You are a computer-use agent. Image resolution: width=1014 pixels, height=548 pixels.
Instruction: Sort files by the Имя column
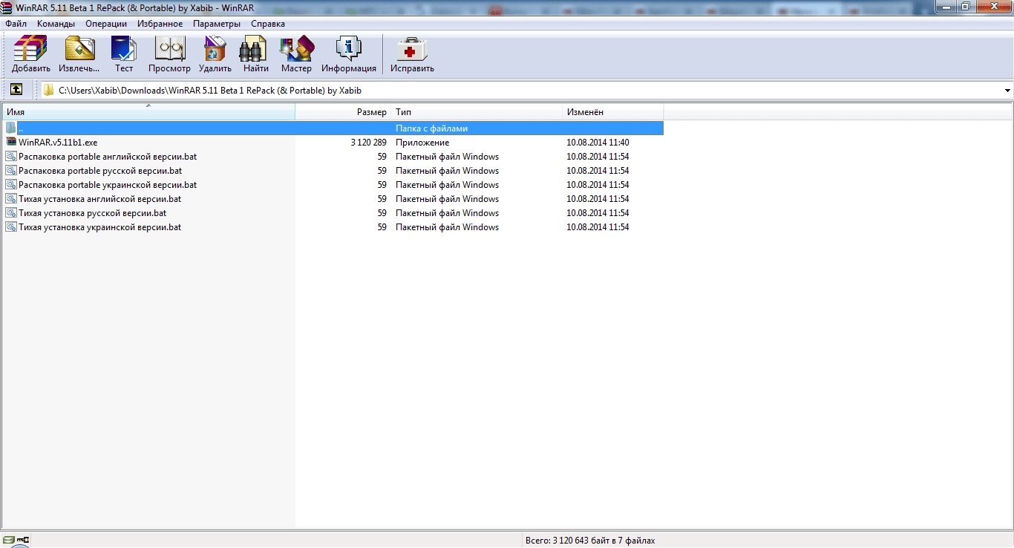pyautogui.click(x=148, y=112)
